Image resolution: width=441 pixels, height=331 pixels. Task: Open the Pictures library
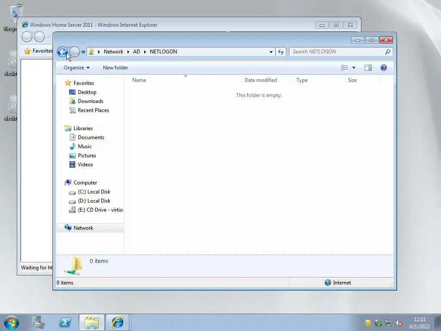coord(87,155)
